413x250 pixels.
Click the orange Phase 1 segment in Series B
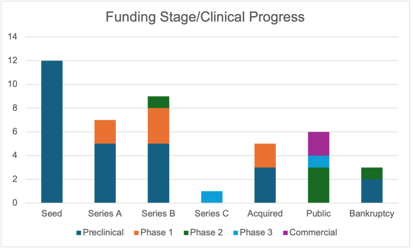[x=158, y=126]
